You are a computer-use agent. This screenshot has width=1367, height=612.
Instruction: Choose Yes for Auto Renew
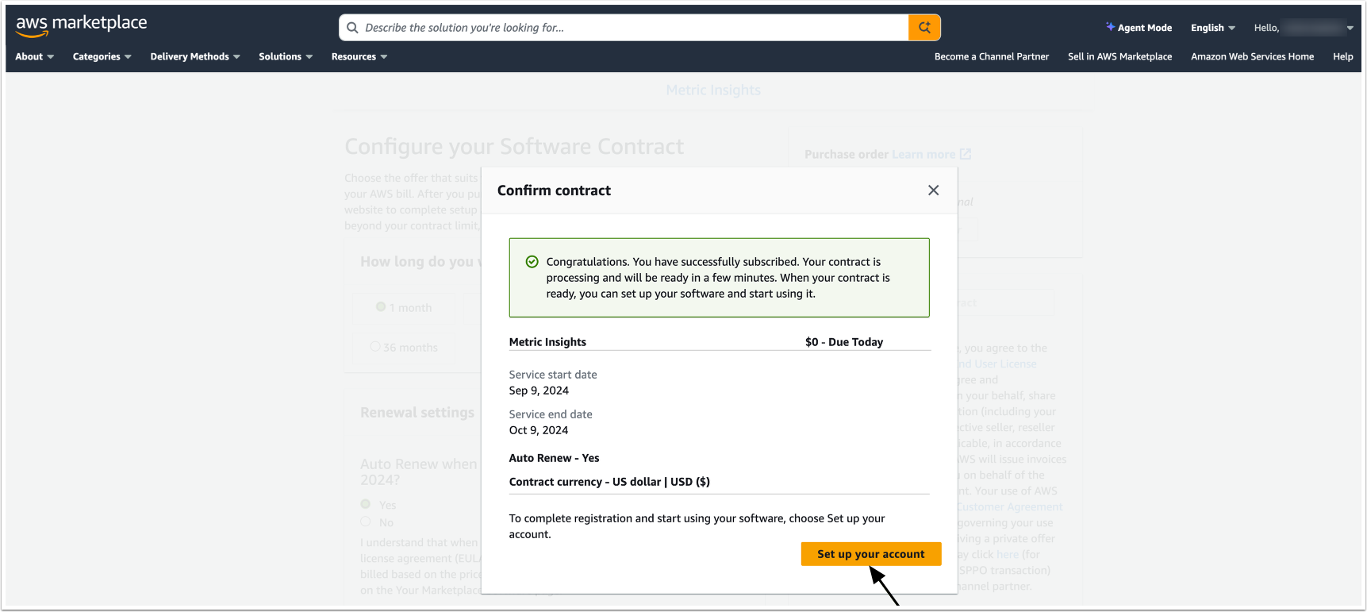[366, 504]
